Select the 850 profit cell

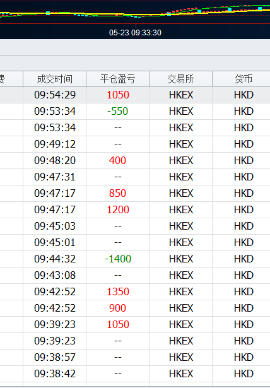click(117, 193)
